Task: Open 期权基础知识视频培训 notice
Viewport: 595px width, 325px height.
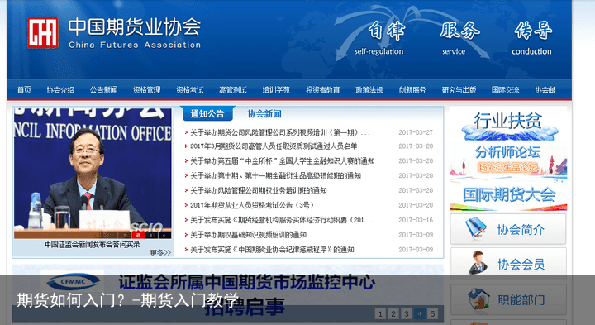Action: pyautogui.click(x=248, y=235)
